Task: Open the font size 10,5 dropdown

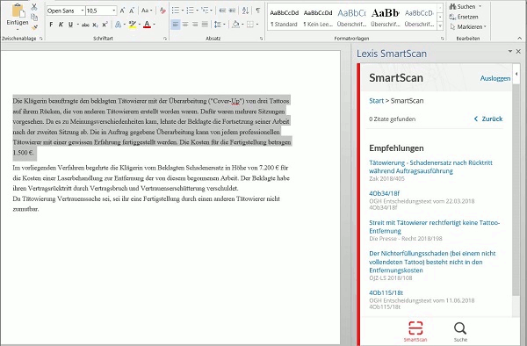Action: [114, 11]
